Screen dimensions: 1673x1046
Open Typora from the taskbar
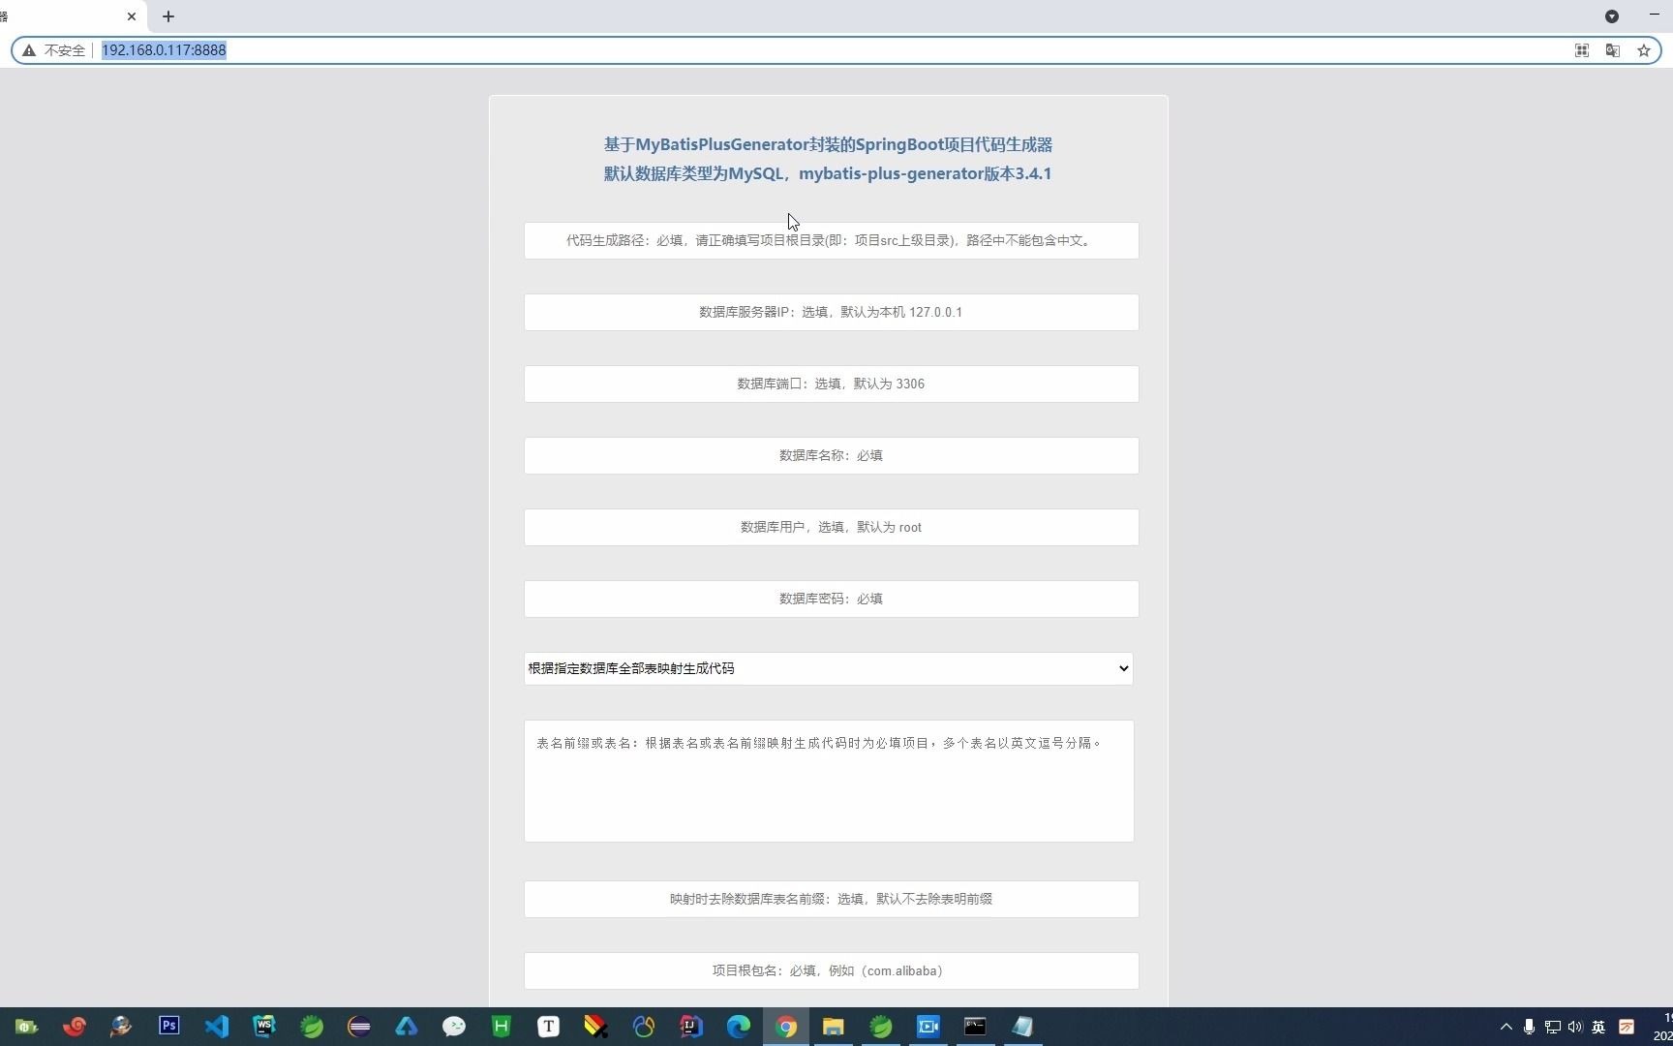point(549,1026)
